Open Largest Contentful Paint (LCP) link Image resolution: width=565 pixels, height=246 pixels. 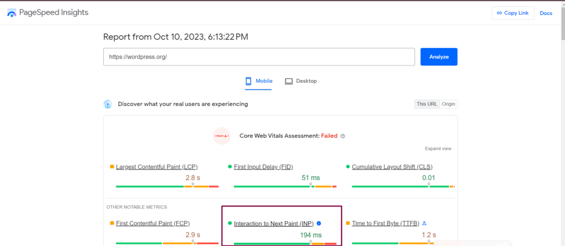tap(157, 167)
